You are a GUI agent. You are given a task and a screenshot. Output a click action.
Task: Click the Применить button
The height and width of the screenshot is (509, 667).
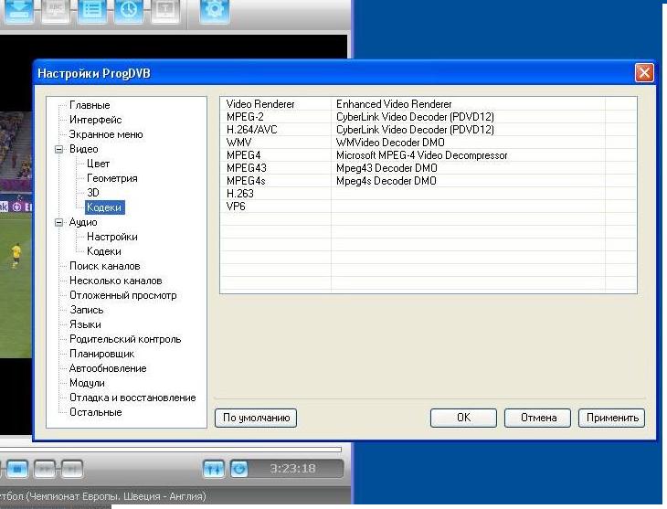(611, 418)
